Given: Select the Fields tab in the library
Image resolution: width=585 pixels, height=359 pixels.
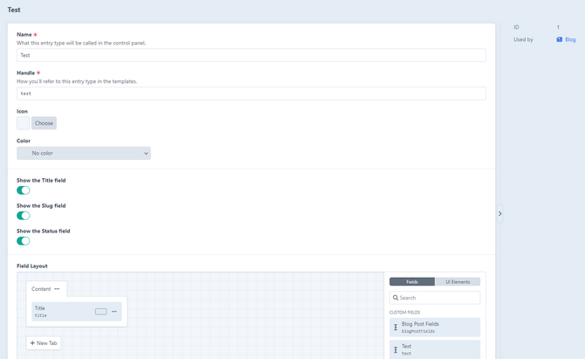Looking at the screenshot, I should 412,282.
